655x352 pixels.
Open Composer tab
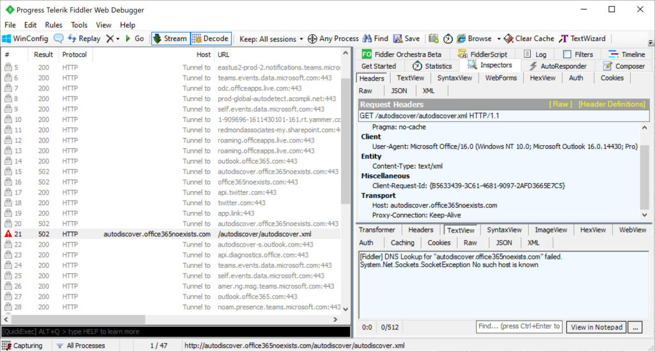pyautogui.click(x=624, y=66)
